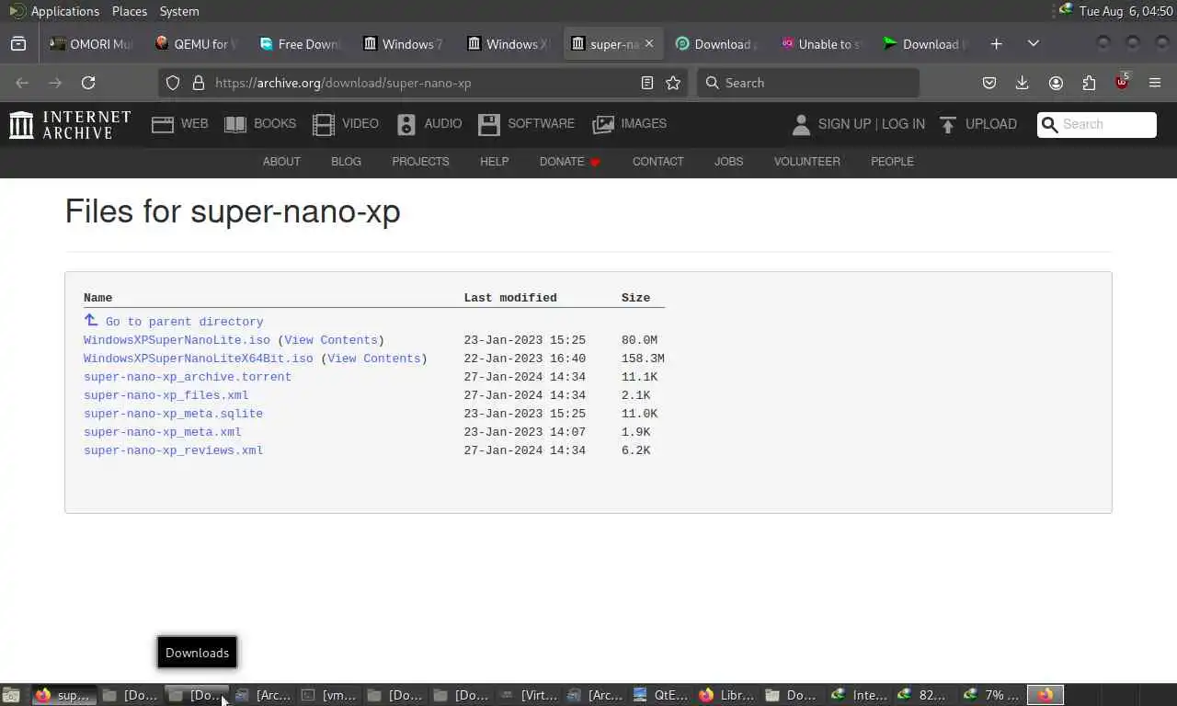Click the tracking protection shield icon
Viewport: 1177px width, 706px height.
[x=173, y=83]
